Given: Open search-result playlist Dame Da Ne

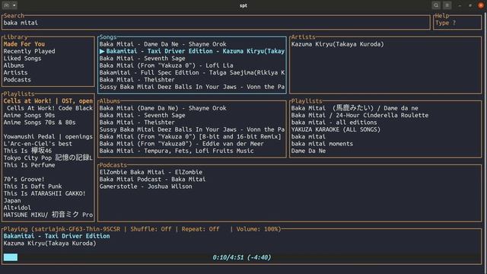Looking at the screenshot, I should (x=308, y=151).
